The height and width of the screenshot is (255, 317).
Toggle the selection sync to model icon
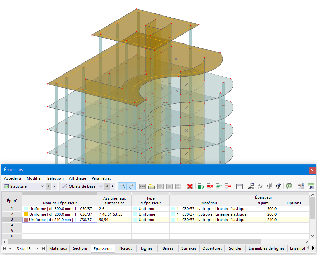tap(131, 186)
